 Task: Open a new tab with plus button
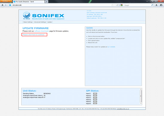47,2
